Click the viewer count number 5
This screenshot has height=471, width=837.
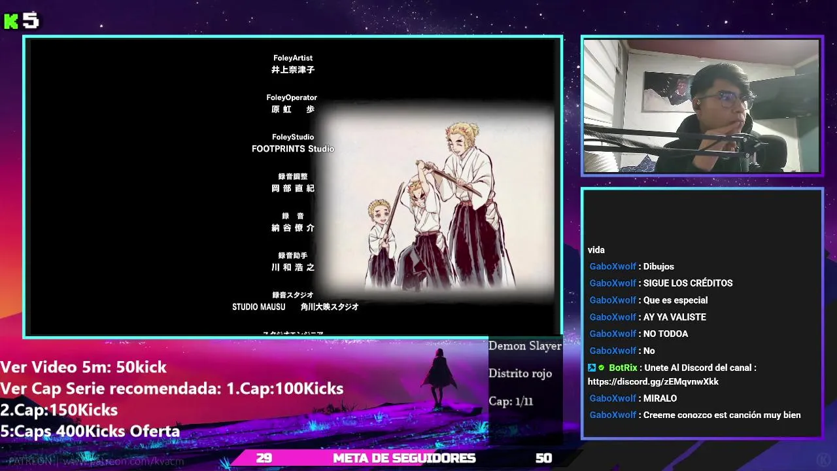[x=31, y=21]
